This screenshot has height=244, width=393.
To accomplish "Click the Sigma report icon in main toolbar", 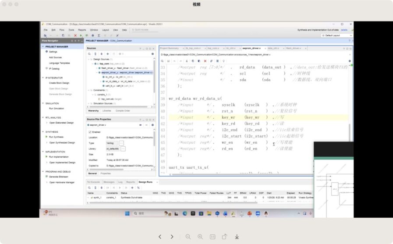I will tap(99, 35).
